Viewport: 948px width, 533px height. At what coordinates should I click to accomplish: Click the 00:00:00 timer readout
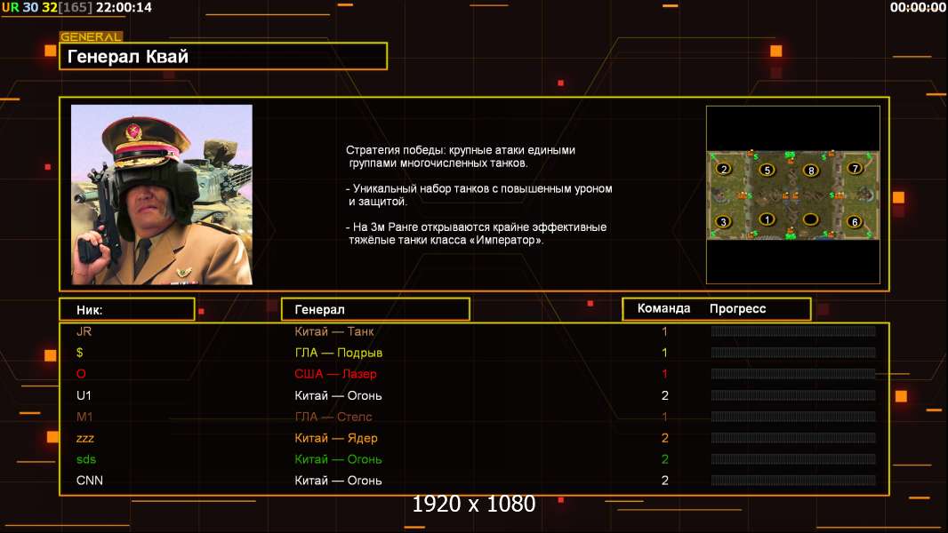[918, 7]
